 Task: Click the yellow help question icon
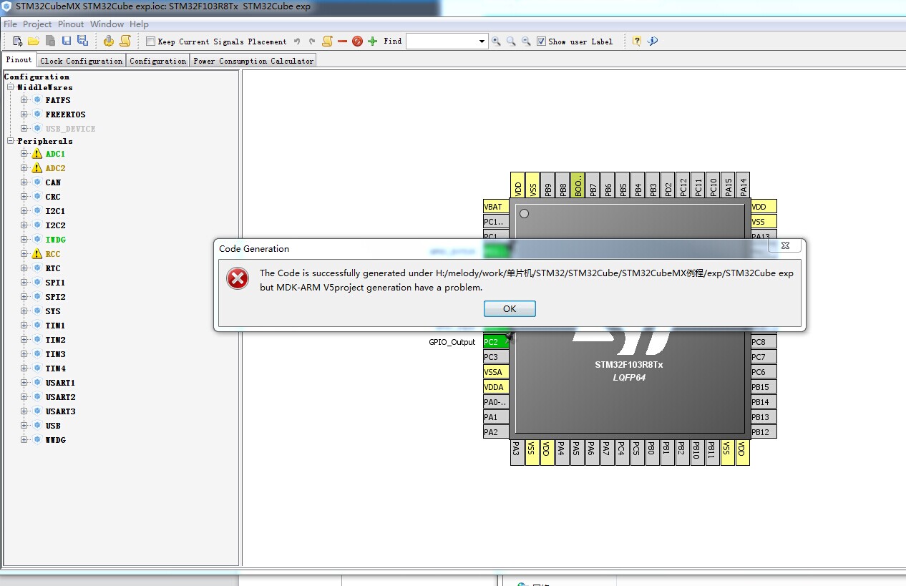(x=637, y=41)
